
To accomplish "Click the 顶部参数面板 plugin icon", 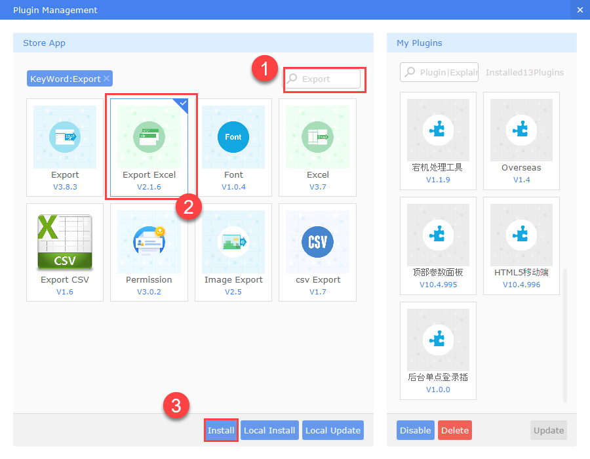I will [x=438, y=233].
